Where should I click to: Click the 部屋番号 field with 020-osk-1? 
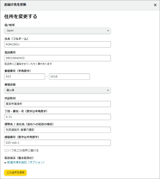57,143
